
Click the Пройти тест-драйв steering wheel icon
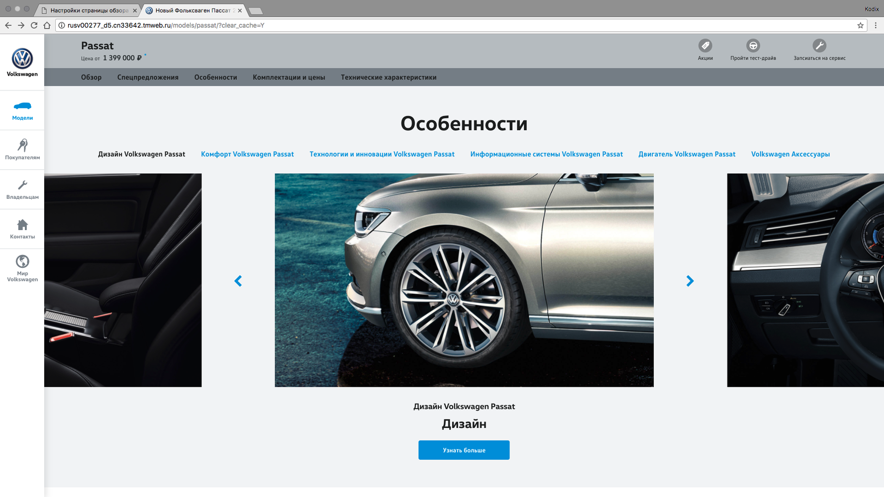pos(753,46)
